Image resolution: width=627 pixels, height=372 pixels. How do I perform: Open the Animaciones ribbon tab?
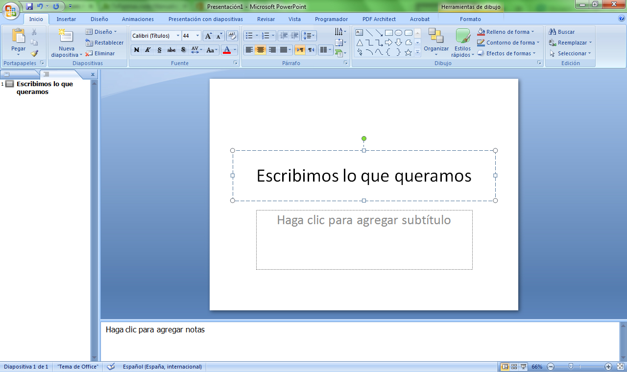click(138, 19)
